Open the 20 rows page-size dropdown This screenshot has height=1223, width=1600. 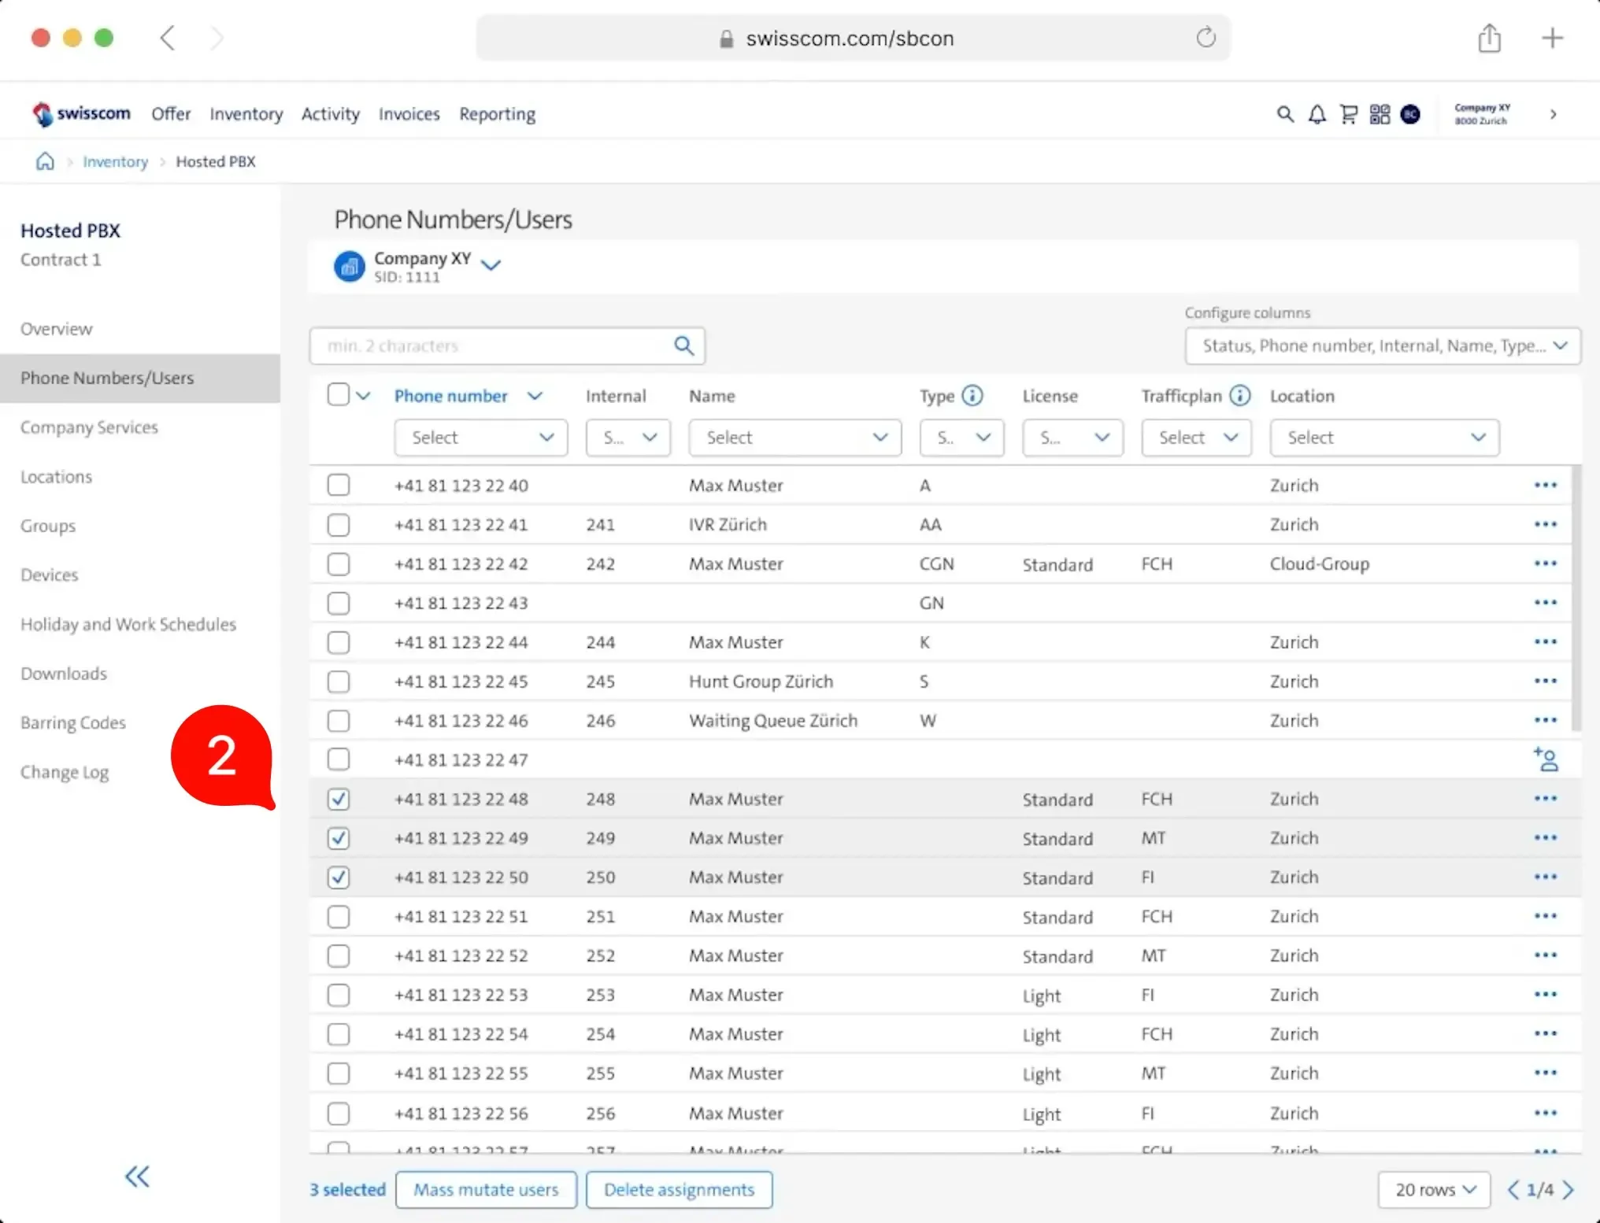click(x=1434, y=1189)
